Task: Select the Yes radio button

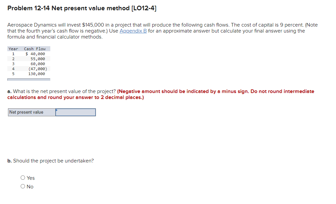Action: (x=22, y=178)
